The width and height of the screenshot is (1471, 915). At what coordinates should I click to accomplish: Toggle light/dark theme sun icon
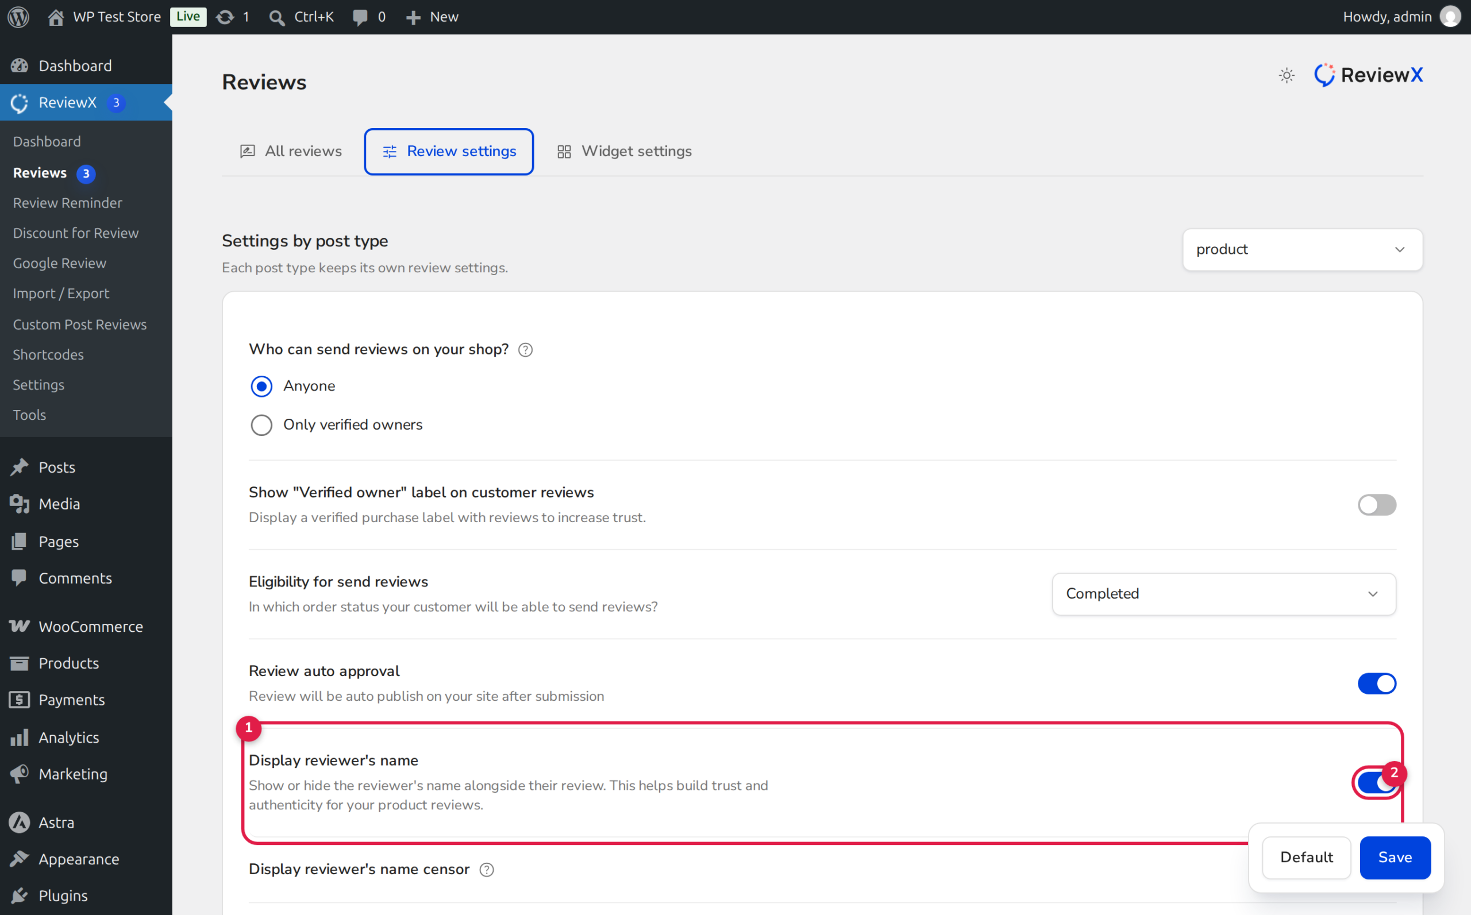pyautogui.click(x=1287, y=76)
